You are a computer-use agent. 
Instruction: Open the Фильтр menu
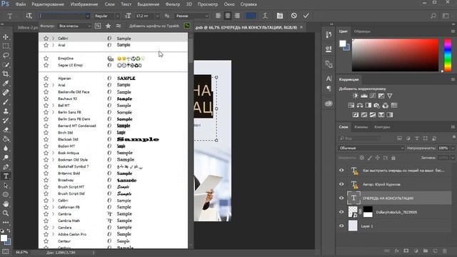coord(173,4)
